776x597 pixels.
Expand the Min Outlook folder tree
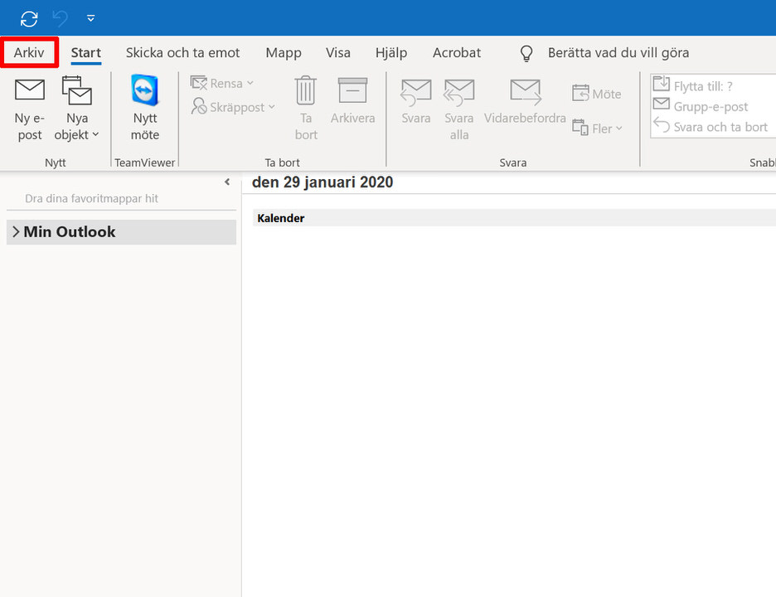tap(16, 231)
